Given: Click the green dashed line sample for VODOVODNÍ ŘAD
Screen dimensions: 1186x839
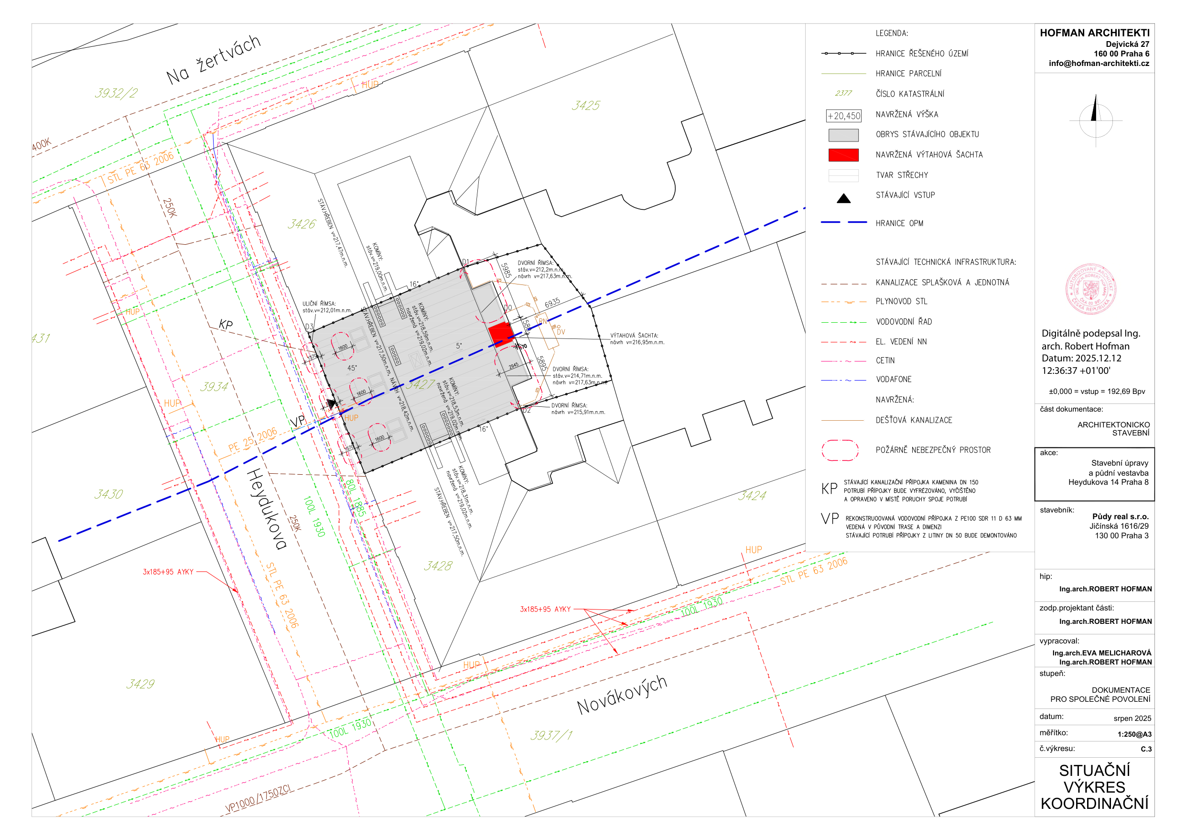Looking at the screenshot, I should [x=843, y=322].
